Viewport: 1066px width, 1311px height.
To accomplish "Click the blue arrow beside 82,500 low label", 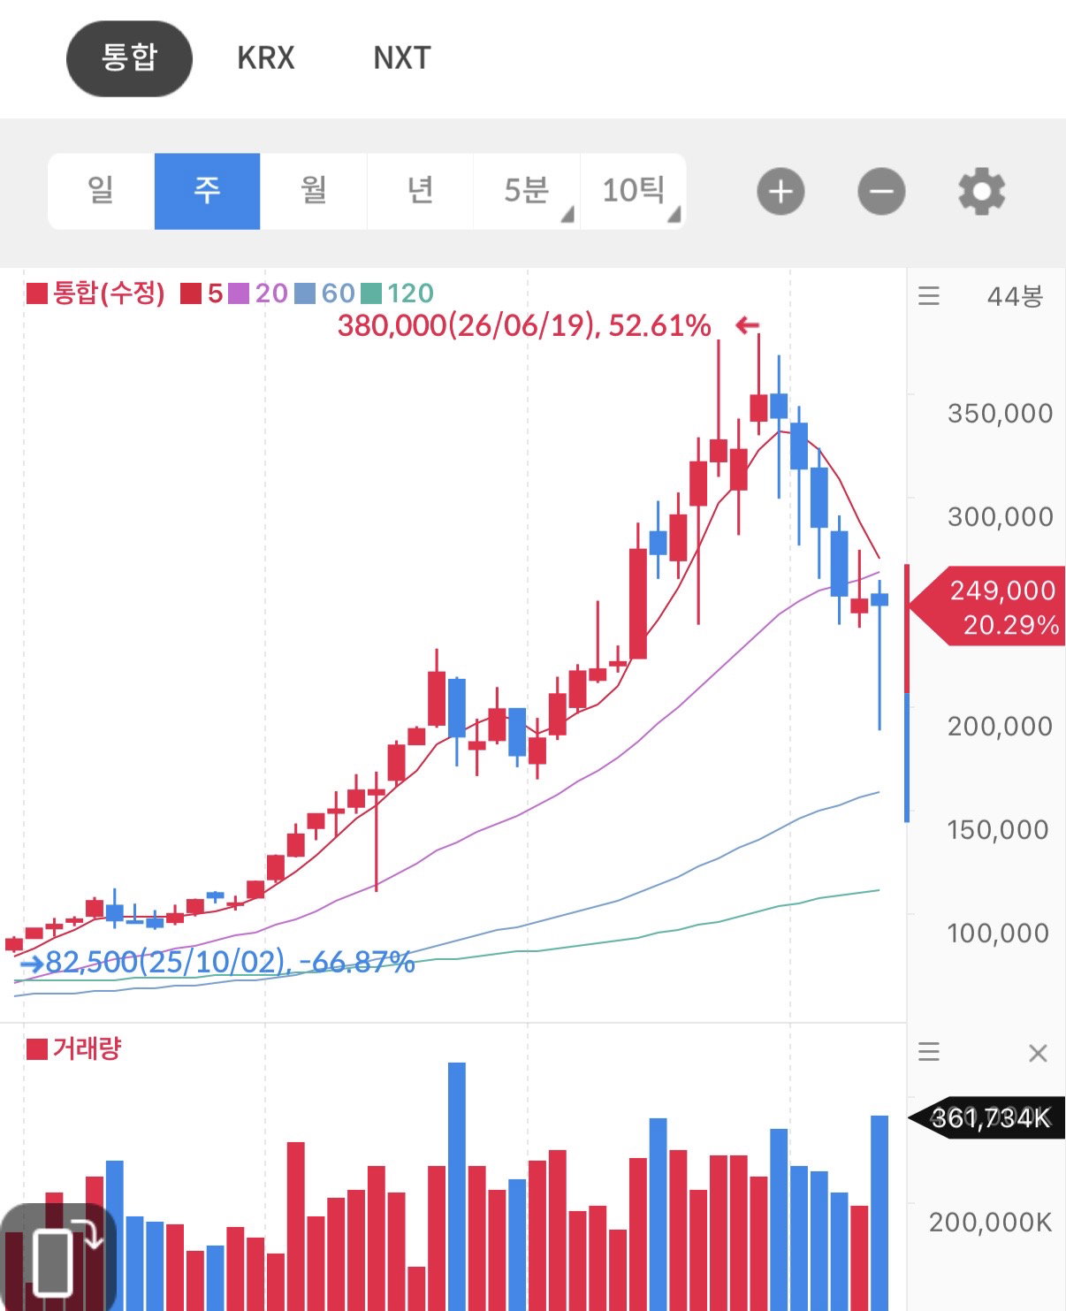I will pos(32,964).
